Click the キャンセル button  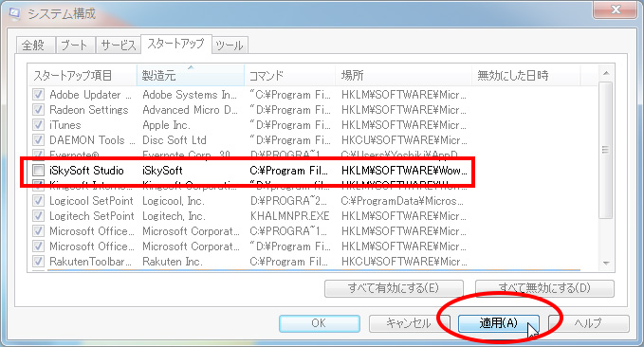point(410,323)
